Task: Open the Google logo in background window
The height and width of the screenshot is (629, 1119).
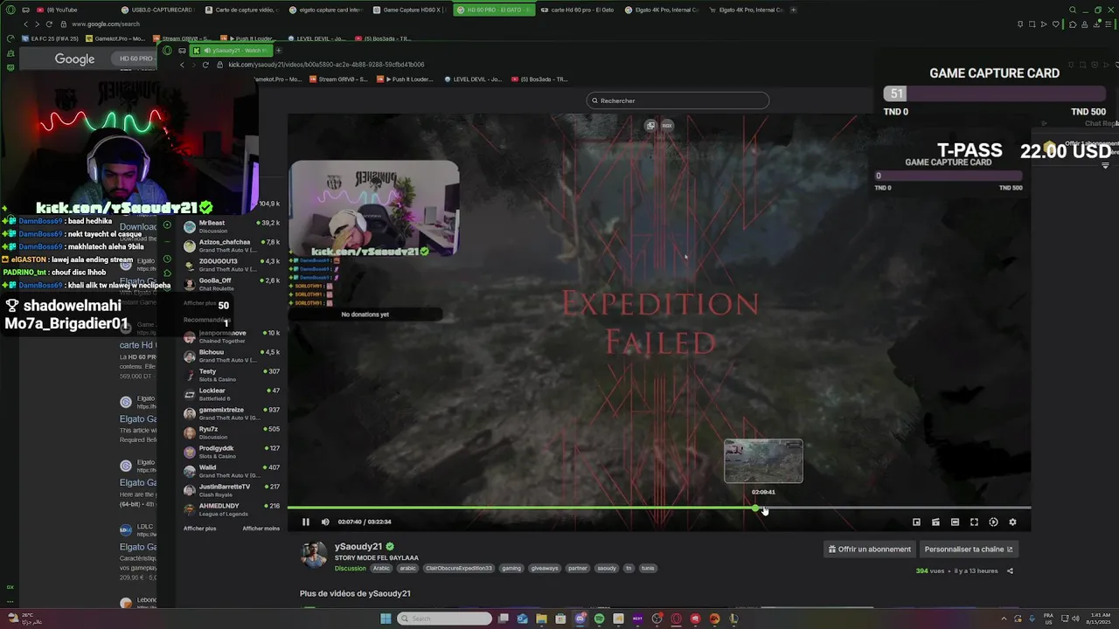Action: [74, 59]
